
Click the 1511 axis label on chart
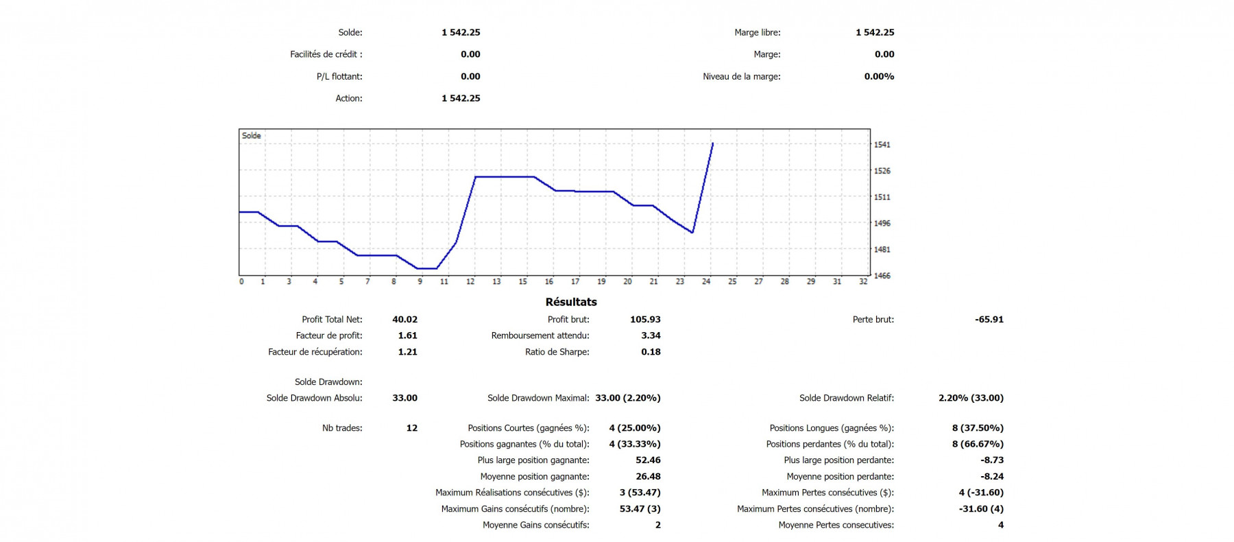pos(882,197)
